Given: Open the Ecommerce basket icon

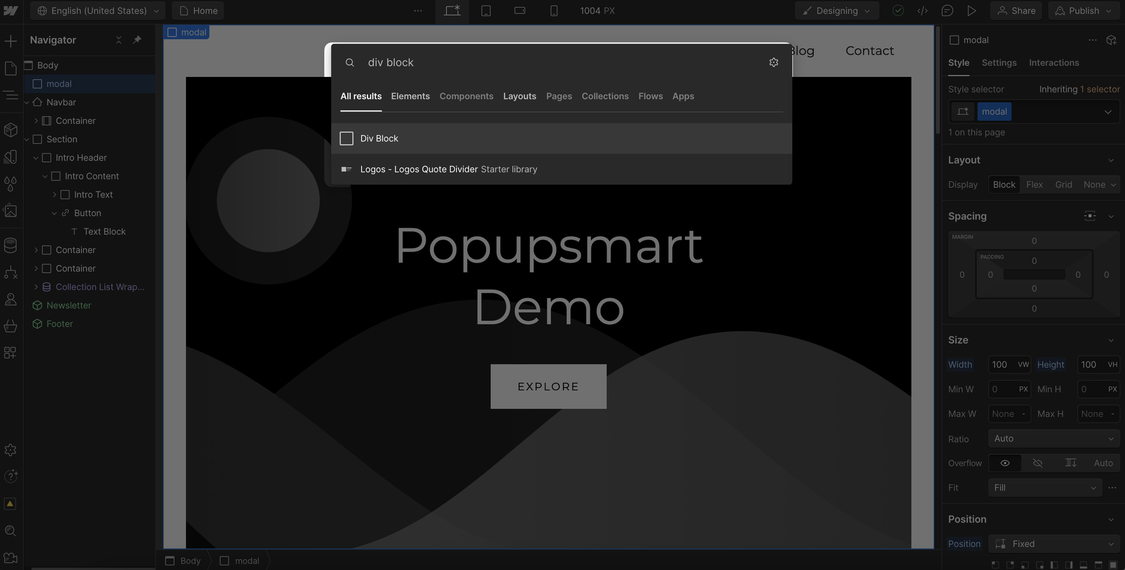Looking at the screenshot, I should click(x=10, y=326).
